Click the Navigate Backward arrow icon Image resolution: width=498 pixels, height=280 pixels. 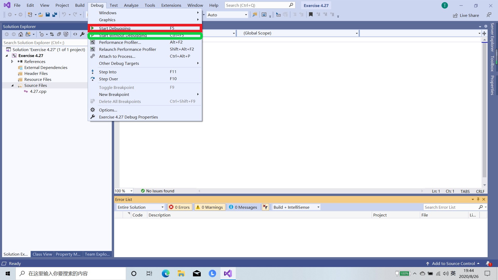pos(10,15)
